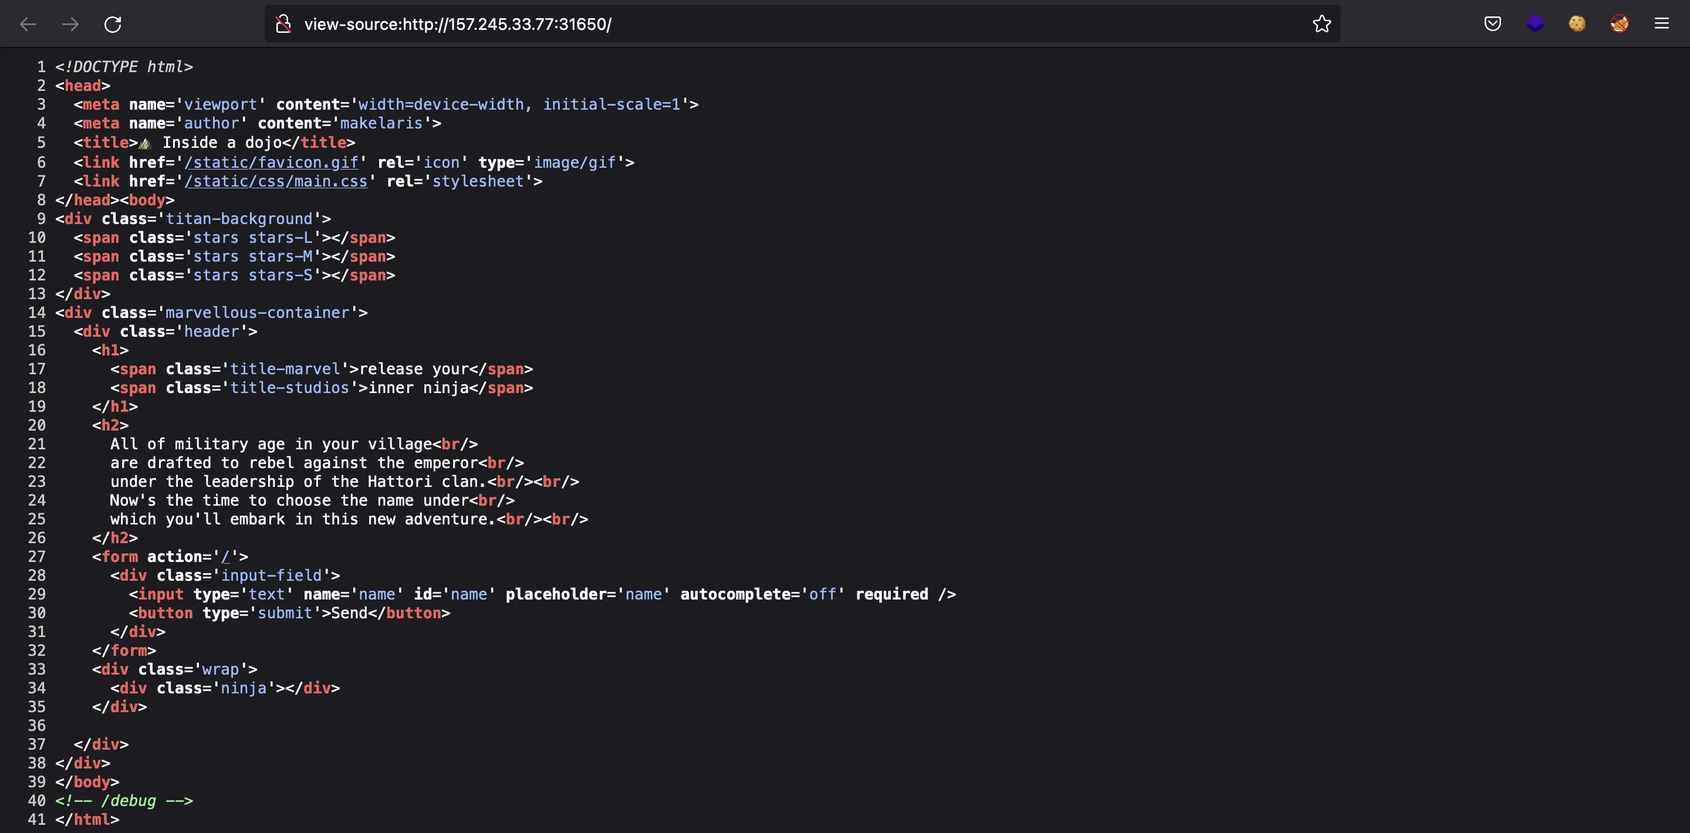
Task: Click the 'title-studios' class value
Action: [x=289, y=388]
